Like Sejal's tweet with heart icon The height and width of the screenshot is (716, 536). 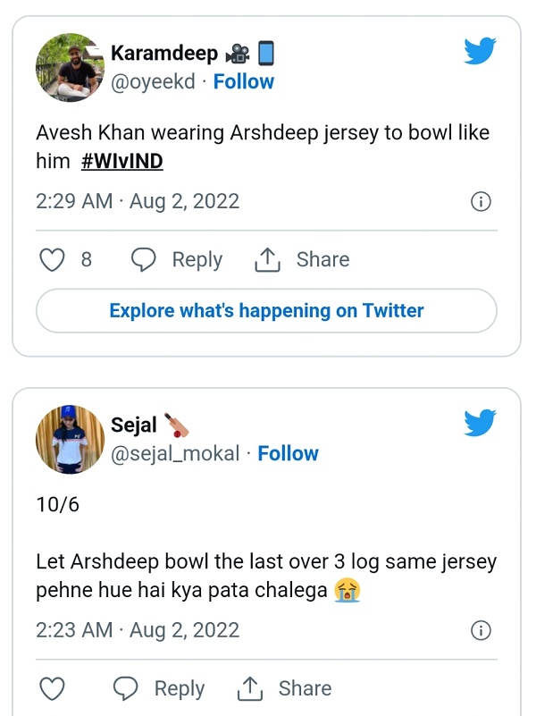(54, 688)
